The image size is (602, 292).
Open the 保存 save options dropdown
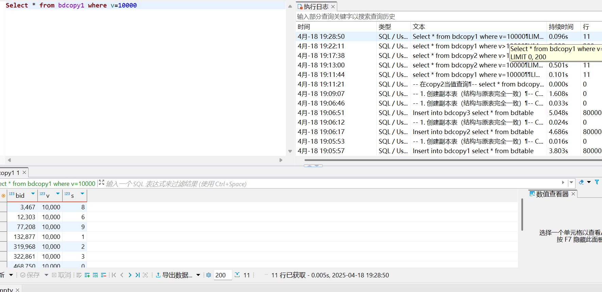[46, 275]
